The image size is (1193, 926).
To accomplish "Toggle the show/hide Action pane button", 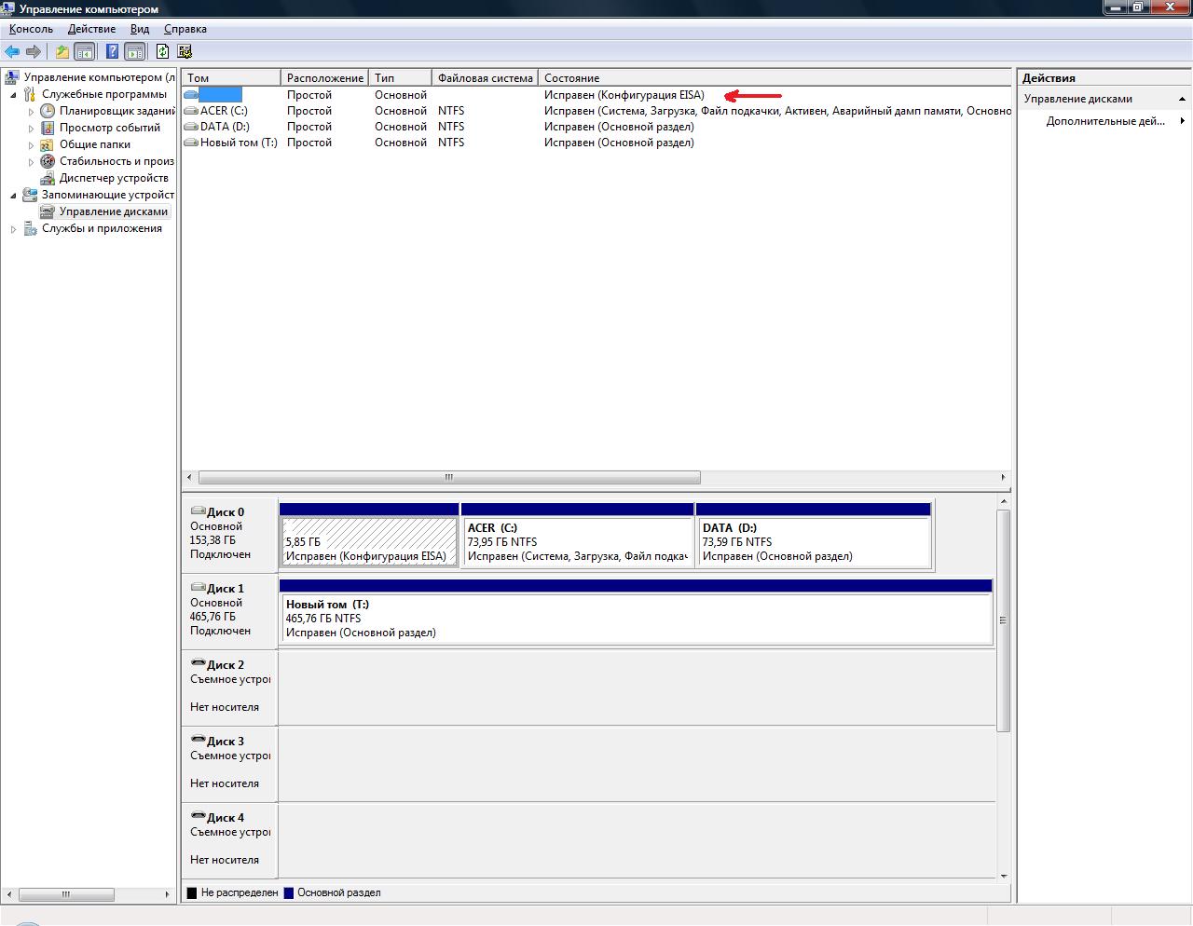I will click(135, 52).
